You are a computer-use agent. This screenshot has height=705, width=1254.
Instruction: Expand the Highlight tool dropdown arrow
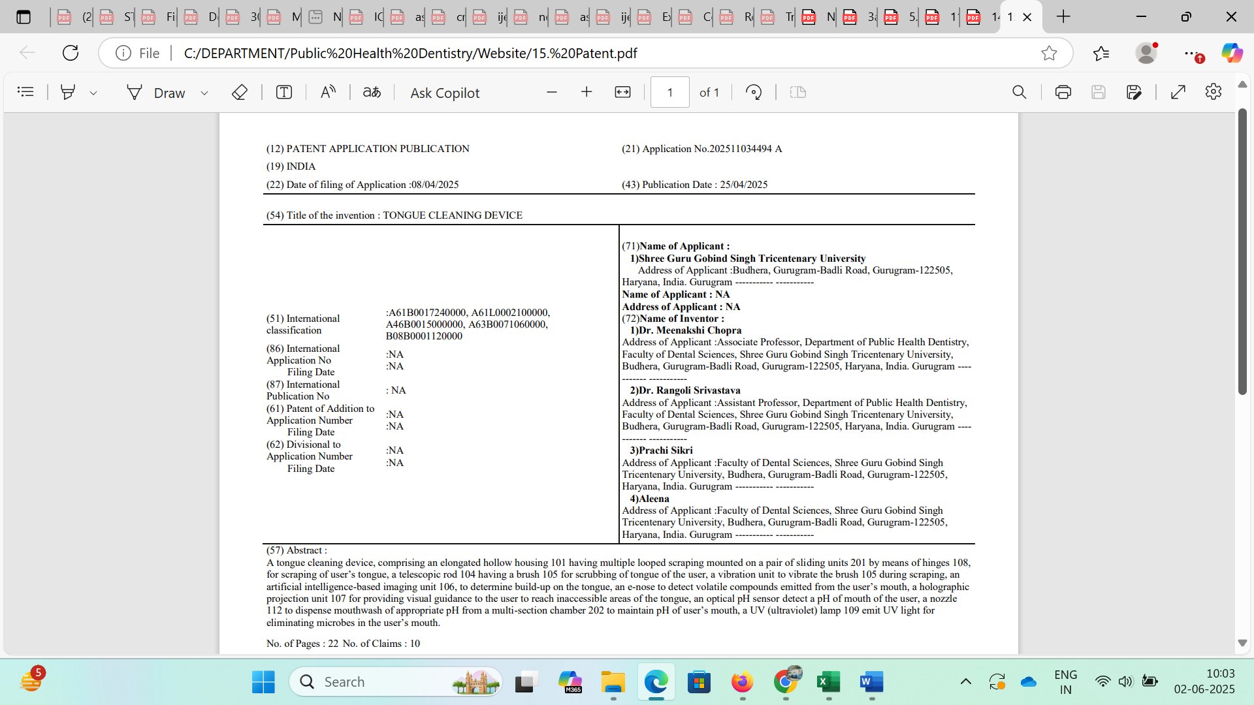93,93
